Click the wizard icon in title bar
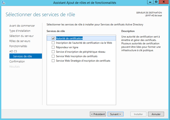The height and width of the screenshot is (120, 170). click(3, 3)
